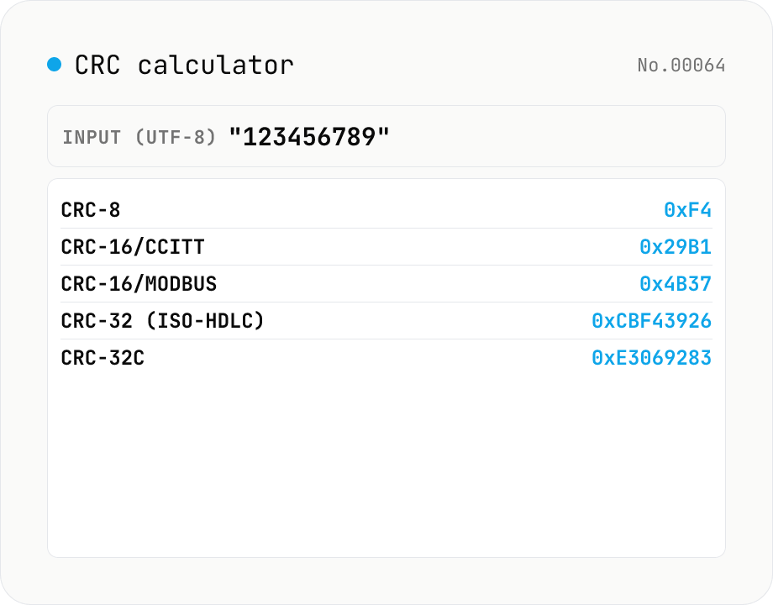The height and width of the screenshot is (605, 773).
Task: Click the No.00064 label
Action: click(681, 65)
